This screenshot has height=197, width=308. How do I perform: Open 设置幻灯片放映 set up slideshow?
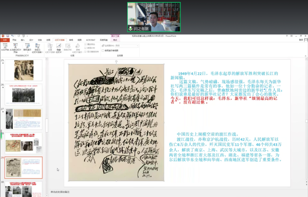pos(50,48)
